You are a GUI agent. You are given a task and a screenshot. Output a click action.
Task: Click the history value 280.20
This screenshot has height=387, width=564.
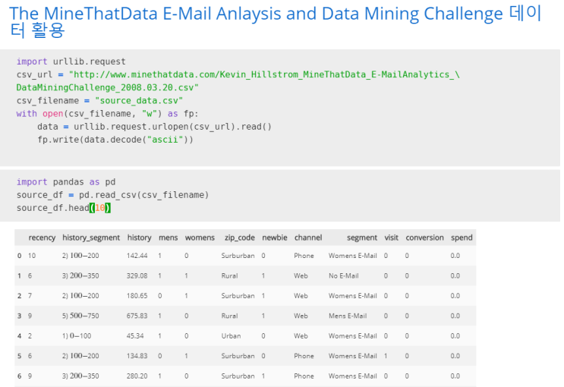[137, 376]
